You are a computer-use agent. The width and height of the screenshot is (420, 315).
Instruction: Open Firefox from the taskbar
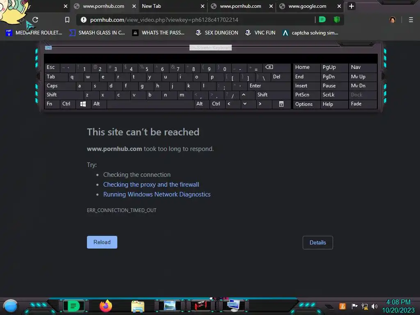[x=105, y=306]
